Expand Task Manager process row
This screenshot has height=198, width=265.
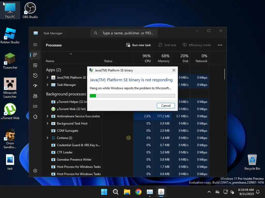pyautogui.click(x=48, y=85)
